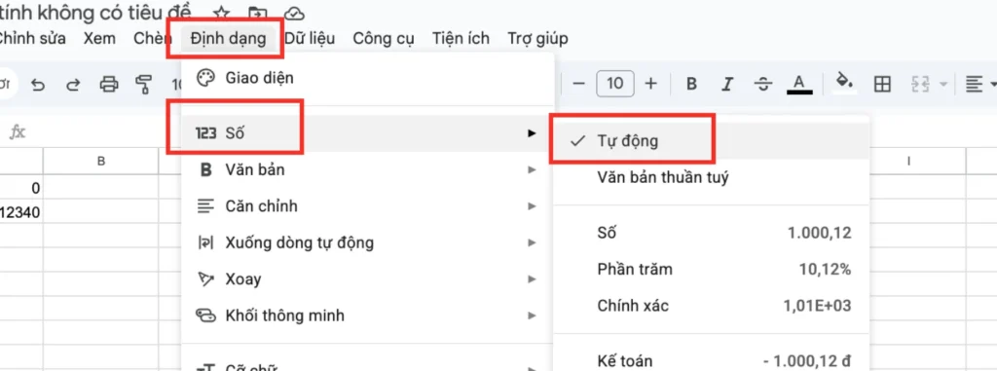Image resolution: width=997 pixels, height=371 pixels.
Task: Choose Số format 1.000,12
Action: coord(711,233)
